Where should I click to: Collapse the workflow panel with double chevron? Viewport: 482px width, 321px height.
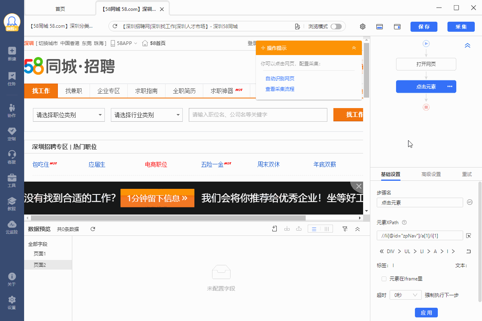coord(468,46)
